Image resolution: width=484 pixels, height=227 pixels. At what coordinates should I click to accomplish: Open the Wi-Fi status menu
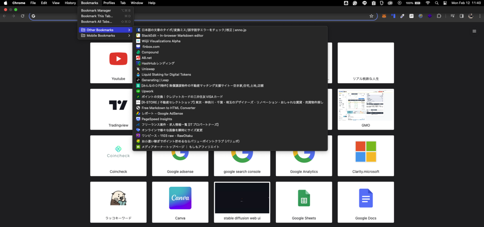428,3
